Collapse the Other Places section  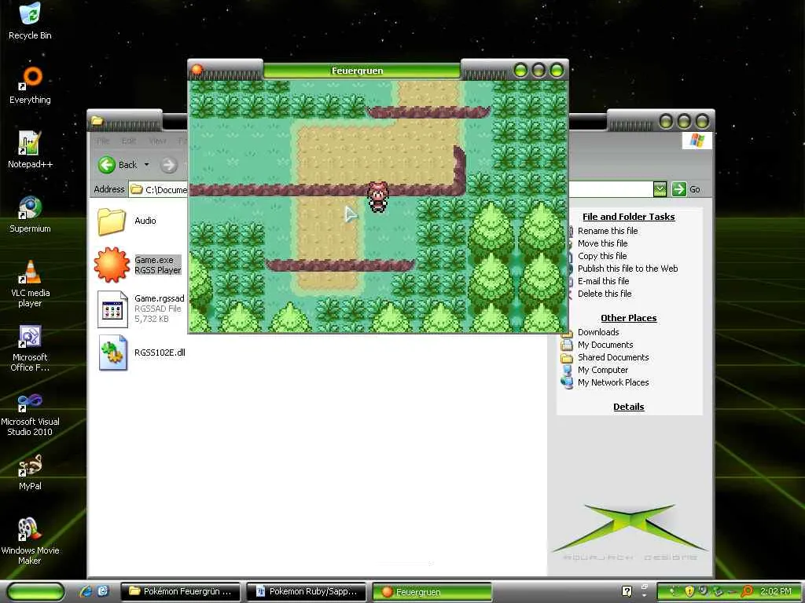[x=628, y=318]
